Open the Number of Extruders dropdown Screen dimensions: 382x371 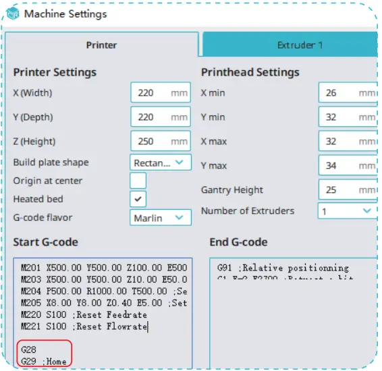point(348,211)
